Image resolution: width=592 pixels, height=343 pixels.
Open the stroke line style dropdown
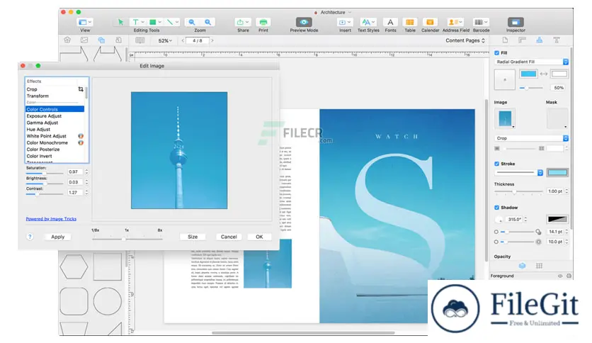pyautogui.click(x=519, y=173)
